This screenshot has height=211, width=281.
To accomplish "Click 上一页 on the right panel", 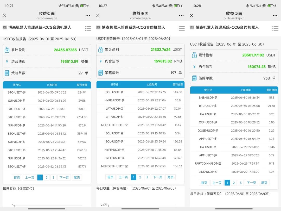I will tap(217, 183).
